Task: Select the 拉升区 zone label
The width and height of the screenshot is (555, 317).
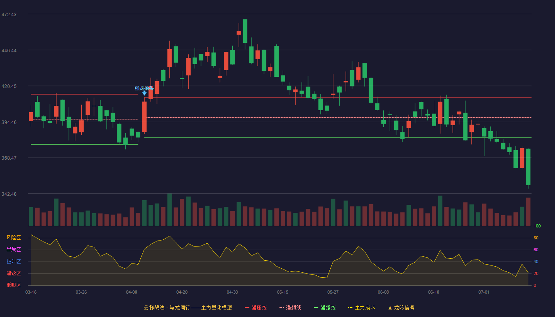Action: tap(13, 262)
